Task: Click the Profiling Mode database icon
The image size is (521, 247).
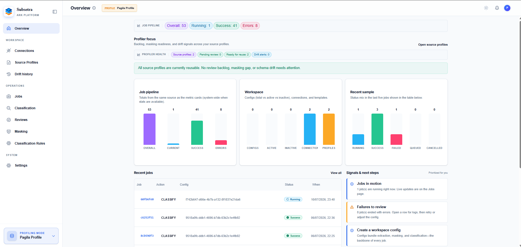Action: tap(12, 236)
